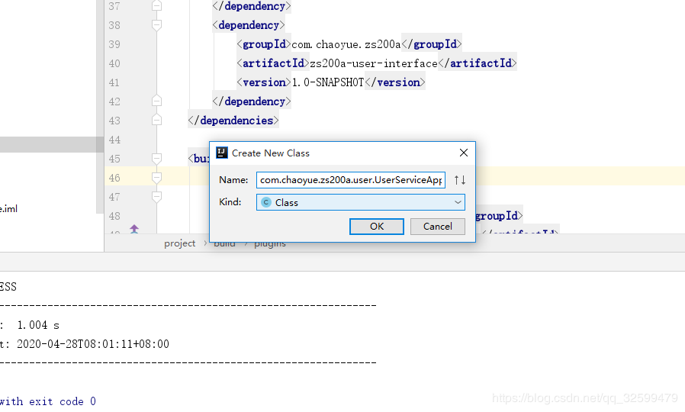
Task: Click the Class kind 'C' icon
Action: point(265,202)
